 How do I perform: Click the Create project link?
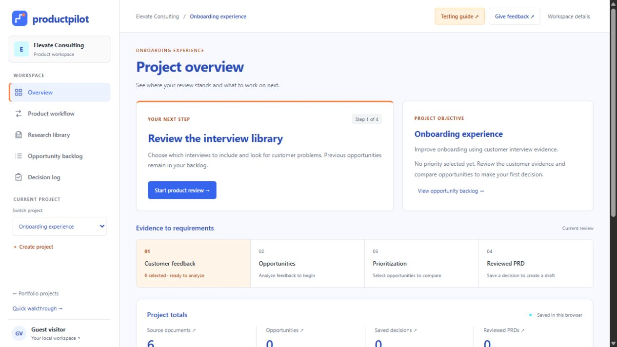tap(33, 247)
